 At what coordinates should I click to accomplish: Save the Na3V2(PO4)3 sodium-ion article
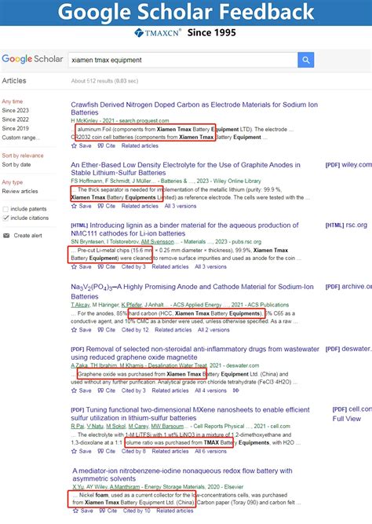(81, 330)
